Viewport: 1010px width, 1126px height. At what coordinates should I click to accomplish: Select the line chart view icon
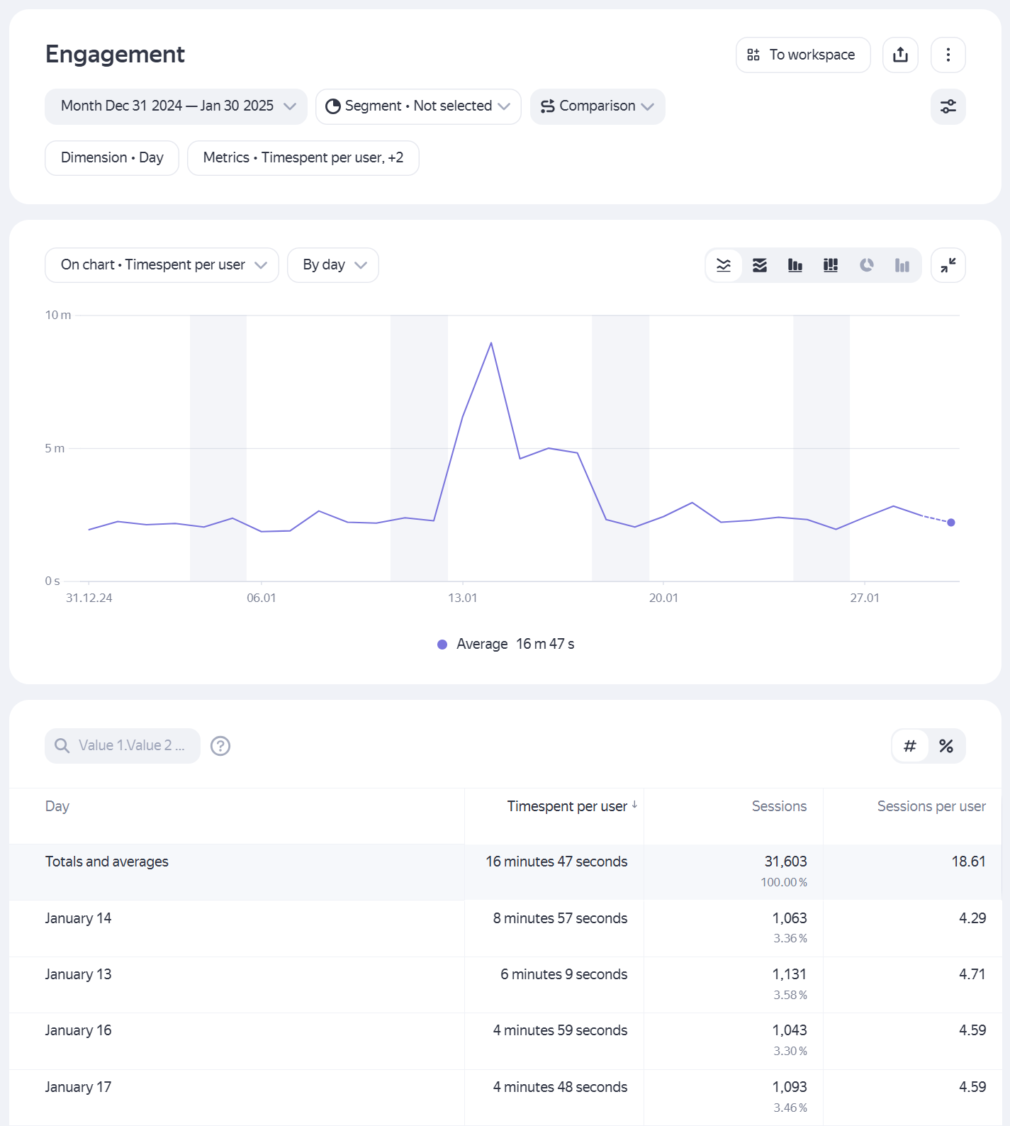click(x=724, y=265)
